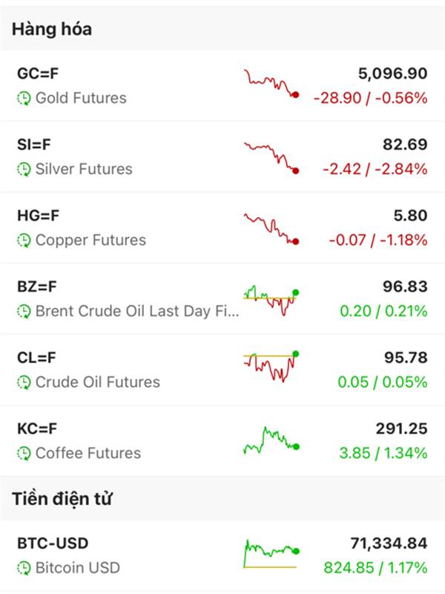The height and width of the screenshot is (594, 445).
Task: Click the clock icon beside Crude Oil Futures
Action: pyautogui.click(x=24, y=382)
